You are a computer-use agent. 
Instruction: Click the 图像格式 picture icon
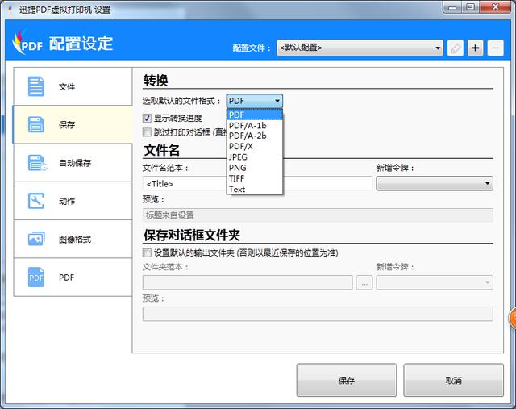point(36,240)
